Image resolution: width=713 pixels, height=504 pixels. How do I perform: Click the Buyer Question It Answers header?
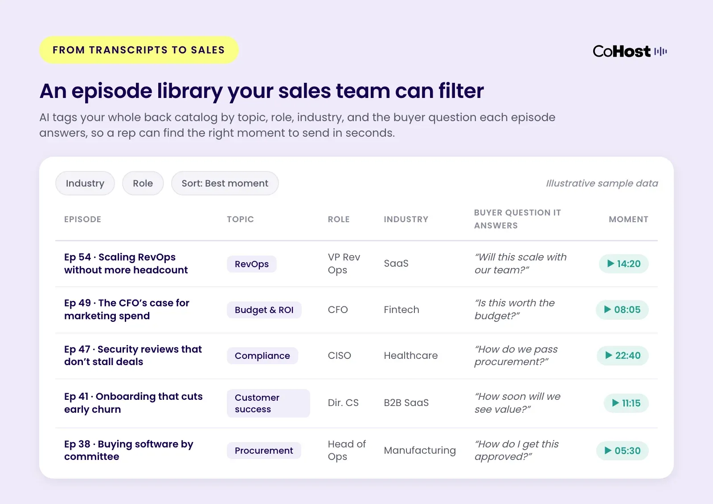(517, 219)
